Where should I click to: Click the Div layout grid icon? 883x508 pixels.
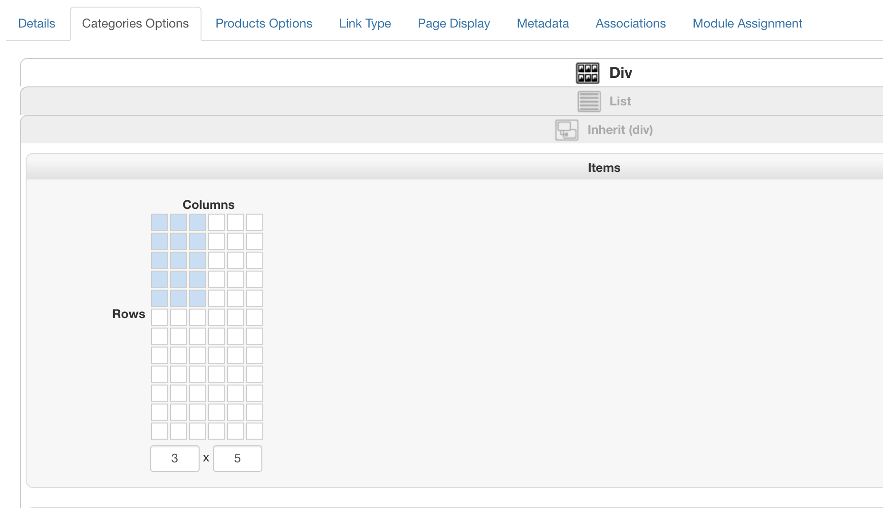[587, 73]
